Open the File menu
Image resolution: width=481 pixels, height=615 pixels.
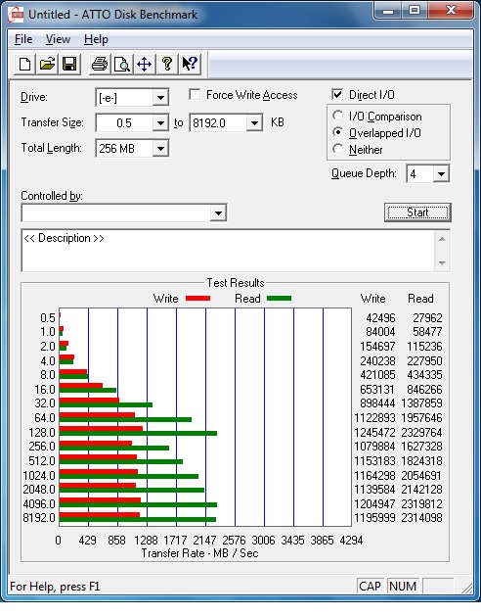pyautogui.click(x=23, y=39)
